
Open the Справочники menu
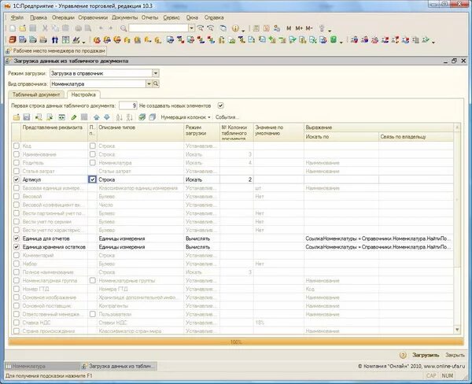tap(93, 17)
